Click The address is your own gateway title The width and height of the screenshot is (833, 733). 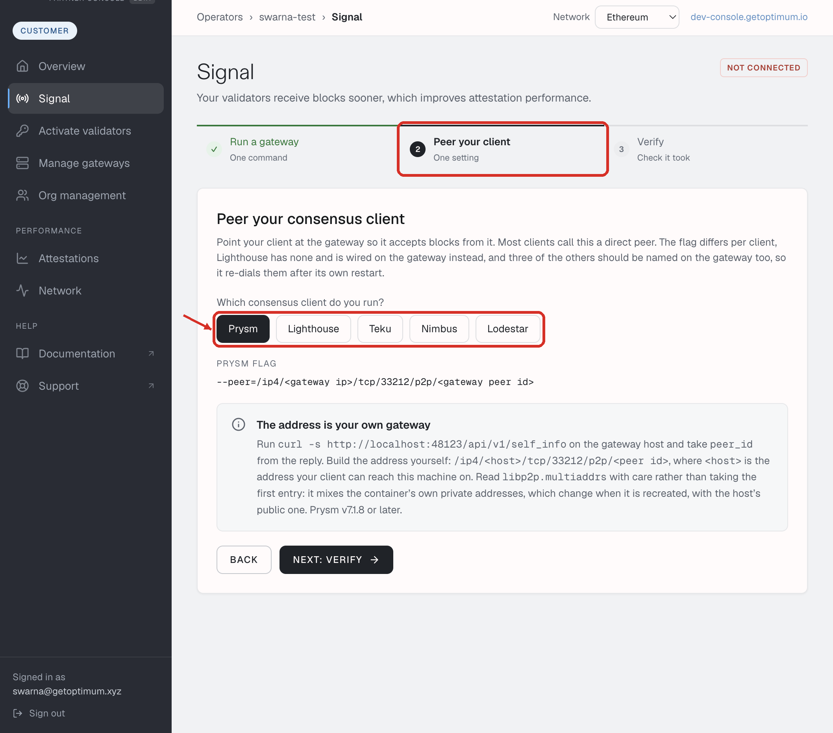(x=344, y=424)
